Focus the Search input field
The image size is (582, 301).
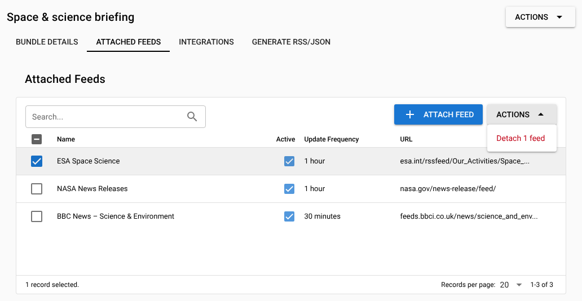[x=116, y=117]
